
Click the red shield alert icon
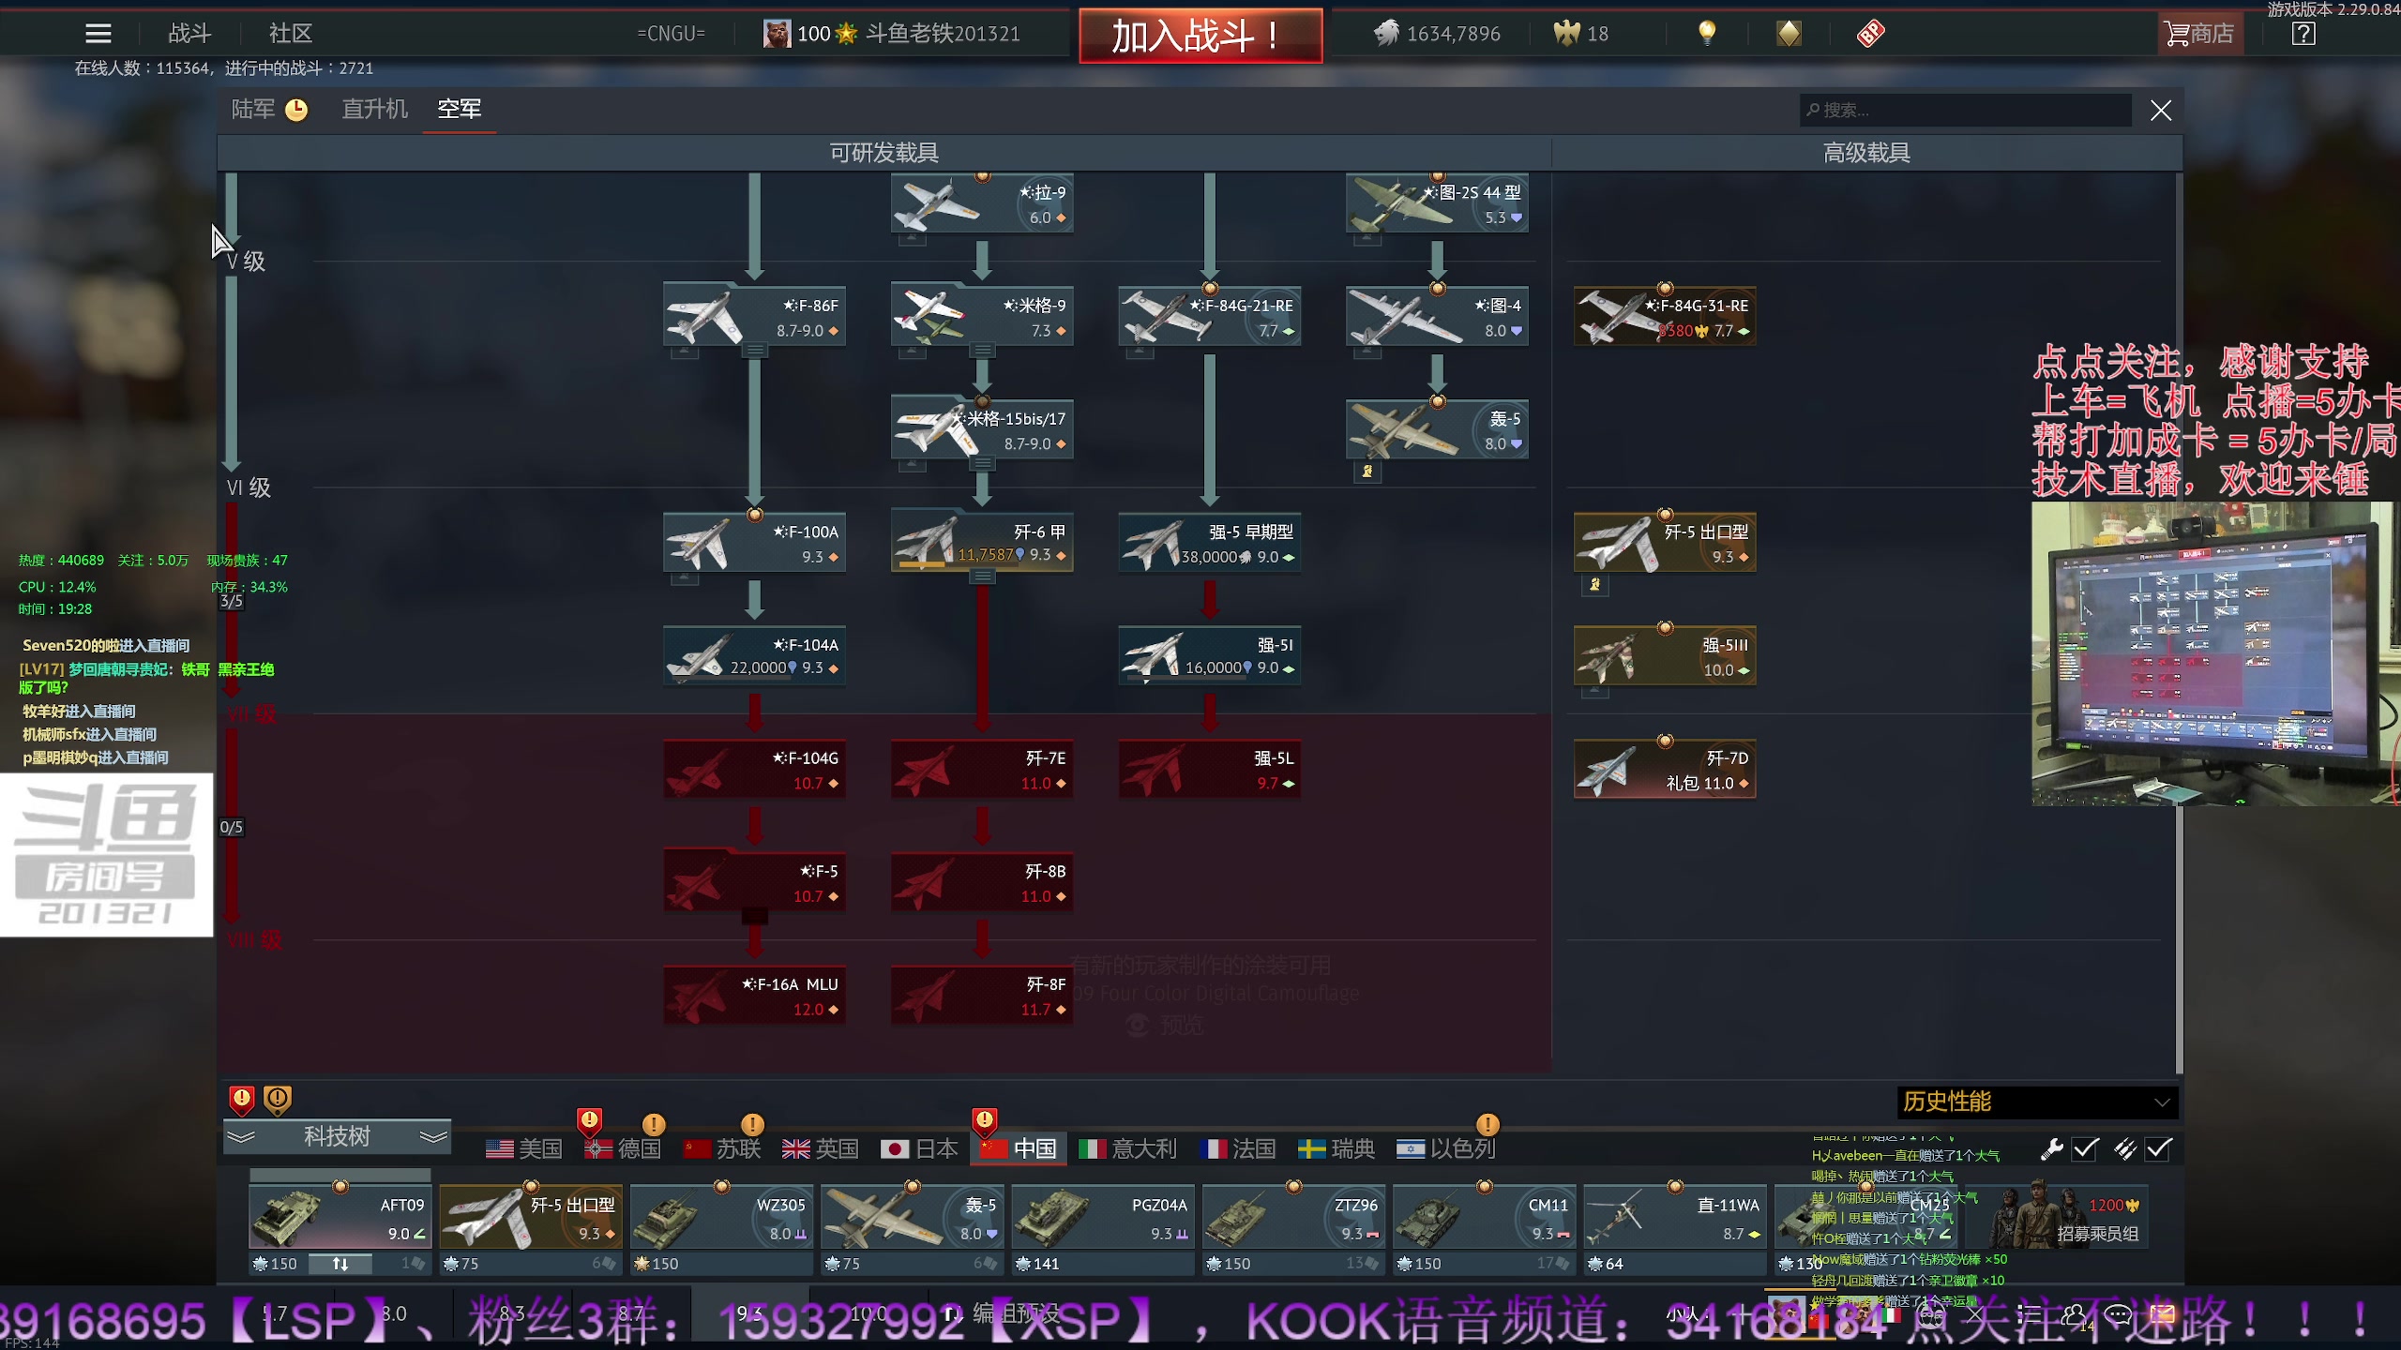point(242,1099)
